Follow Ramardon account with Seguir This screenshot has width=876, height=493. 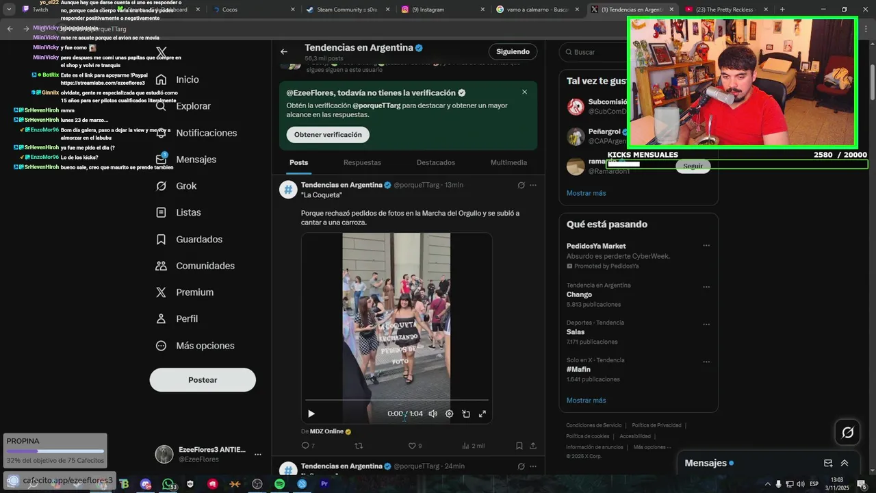coord(693,166)
